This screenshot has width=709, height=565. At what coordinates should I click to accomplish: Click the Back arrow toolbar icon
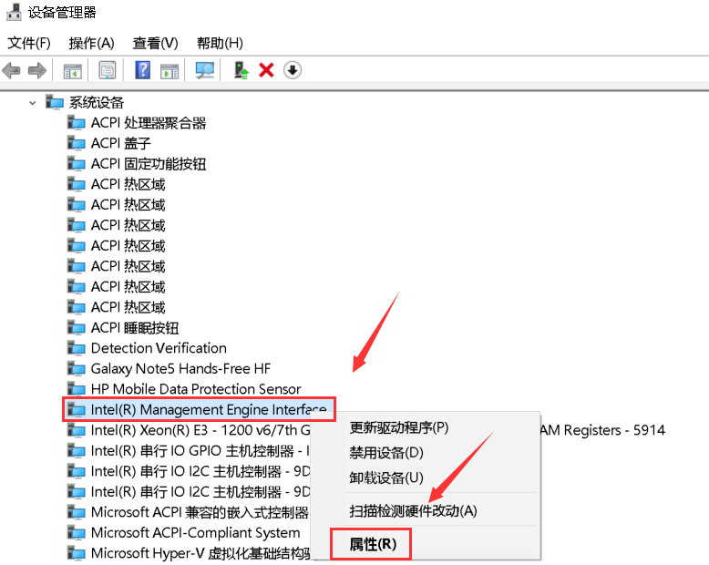pyautogui.click(x=11, y=70)
